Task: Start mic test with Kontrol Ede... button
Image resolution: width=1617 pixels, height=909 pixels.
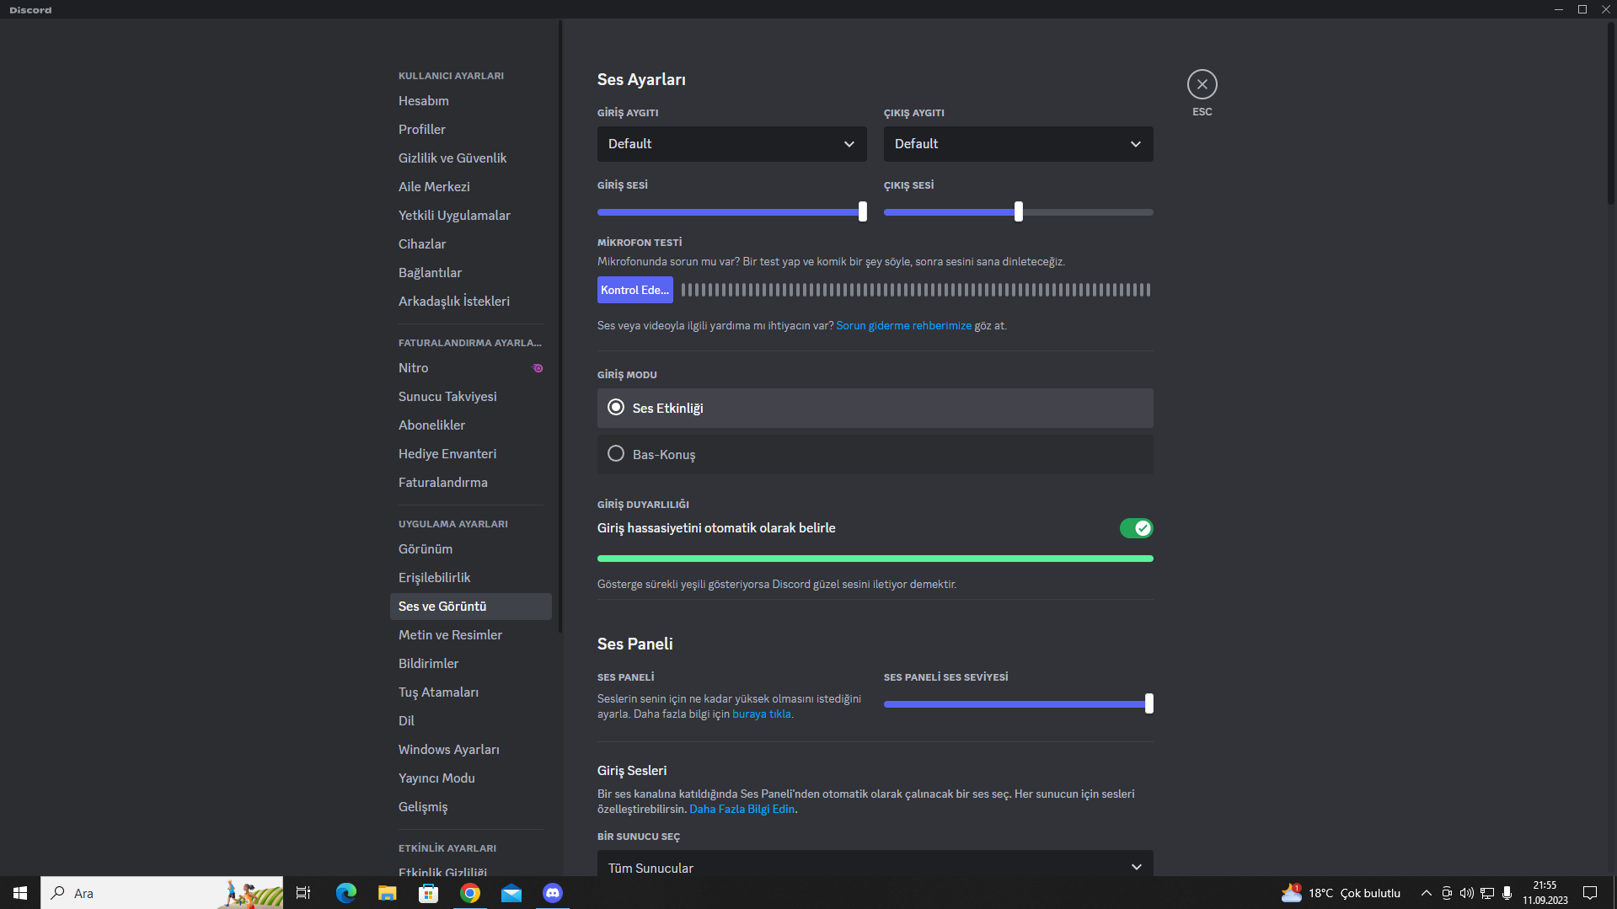Action: tap(634, 290)
